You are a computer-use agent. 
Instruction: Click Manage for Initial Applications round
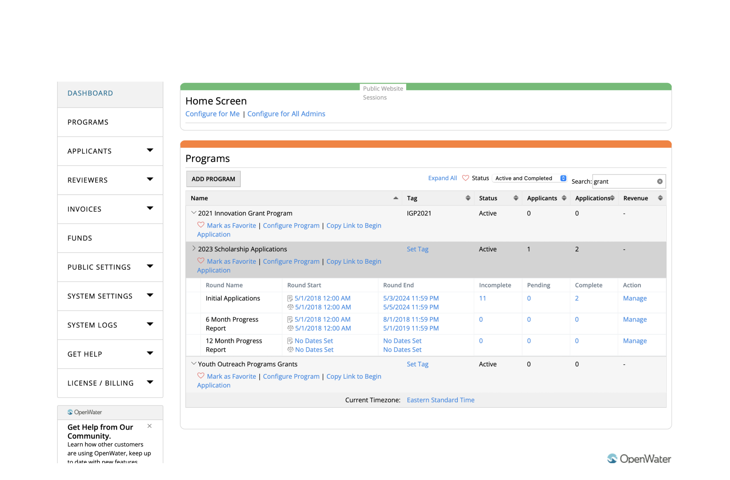tap(634, 298)
